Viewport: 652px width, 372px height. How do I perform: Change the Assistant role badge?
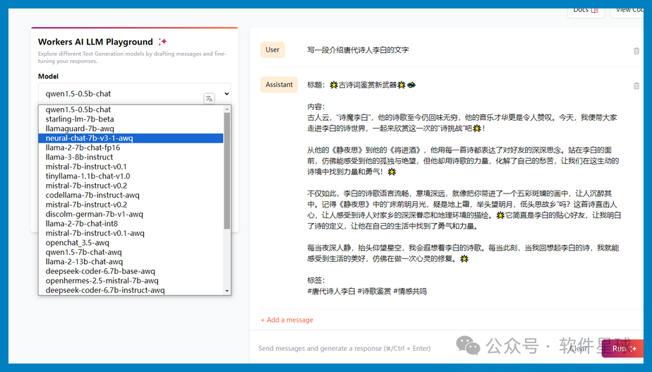[x=279, y=85]
